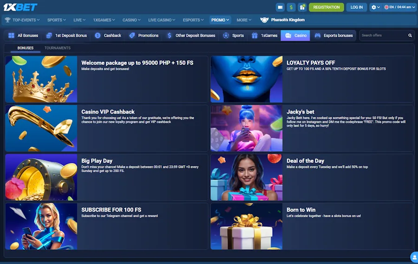The height and width of the screenshot is (264, 418).
Task: Open the EN language and time dropdown
Action: [399, 7]
